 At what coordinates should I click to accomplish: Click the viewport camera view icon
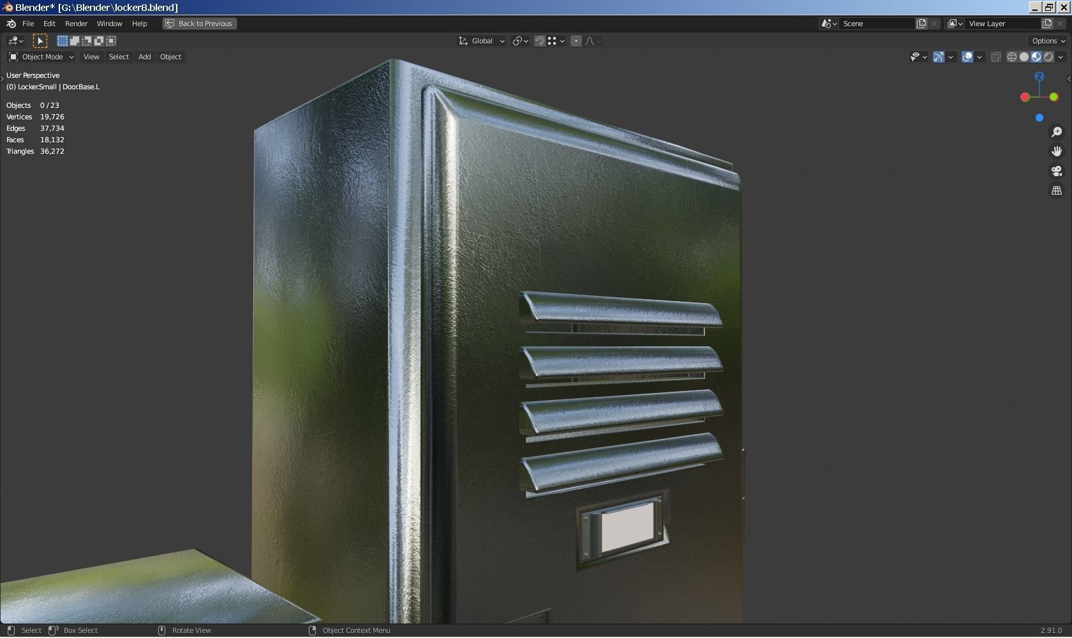pos(1057,171)
